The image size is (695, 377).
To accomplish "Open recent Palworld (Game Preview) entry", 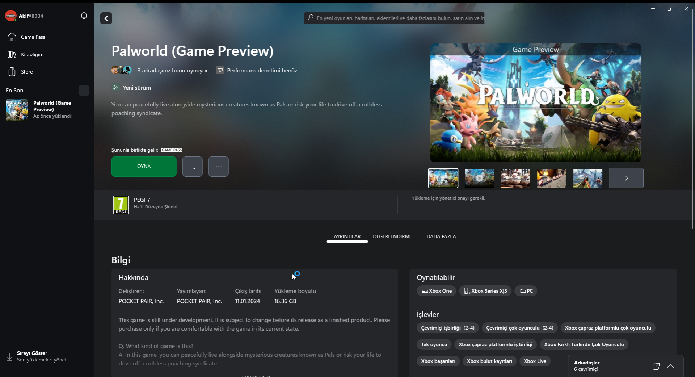I will tap(47, 110).
